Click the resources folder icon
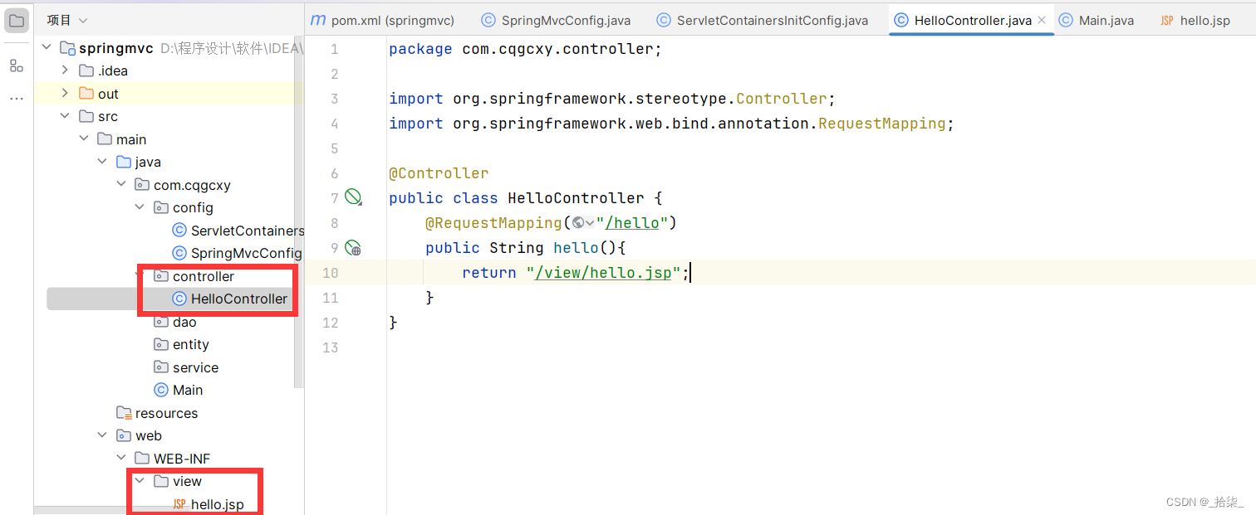1256x515 pixels. point(123,412)
